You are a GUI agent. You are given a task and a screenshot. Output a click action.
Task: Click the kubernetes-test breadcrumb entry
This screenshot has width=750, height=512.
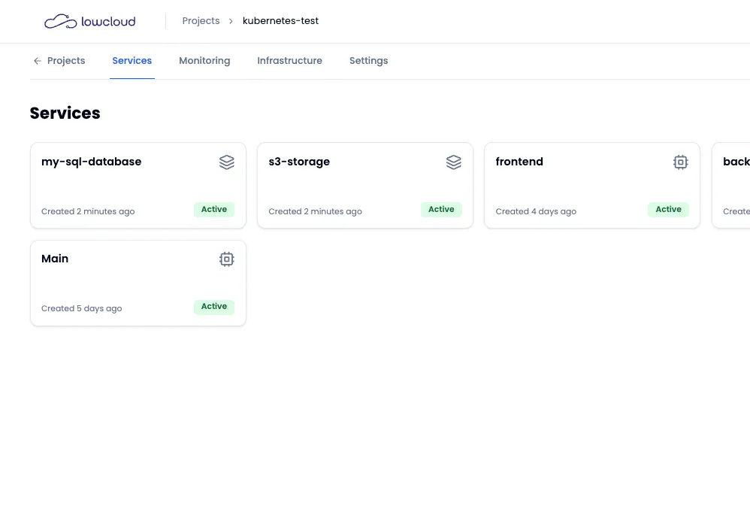coord(280,21)
